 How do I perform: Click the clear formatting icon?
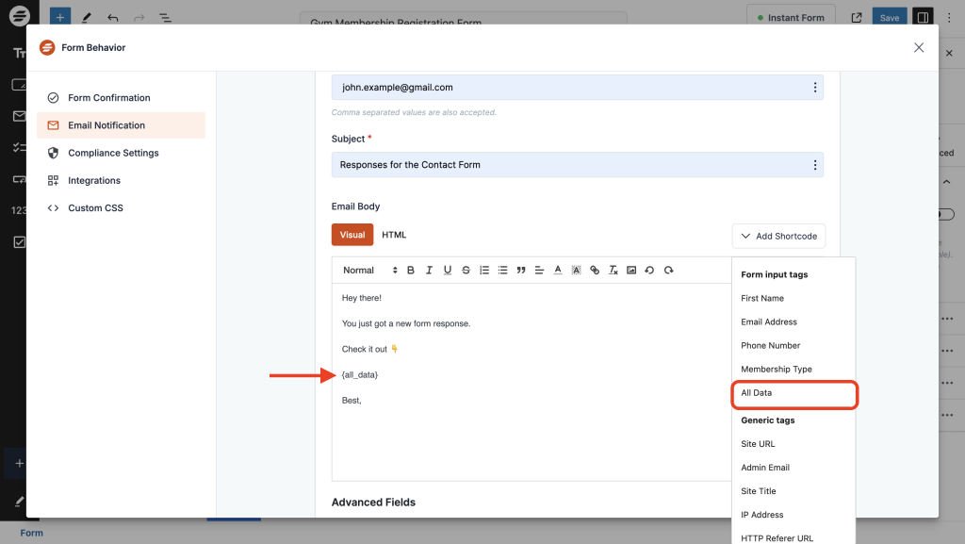tap(613, 271)
